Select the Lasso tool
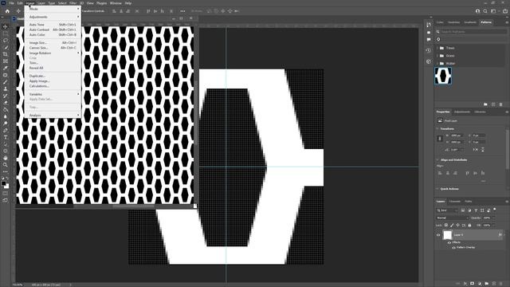Screen dimensions: 510x287 6,41
